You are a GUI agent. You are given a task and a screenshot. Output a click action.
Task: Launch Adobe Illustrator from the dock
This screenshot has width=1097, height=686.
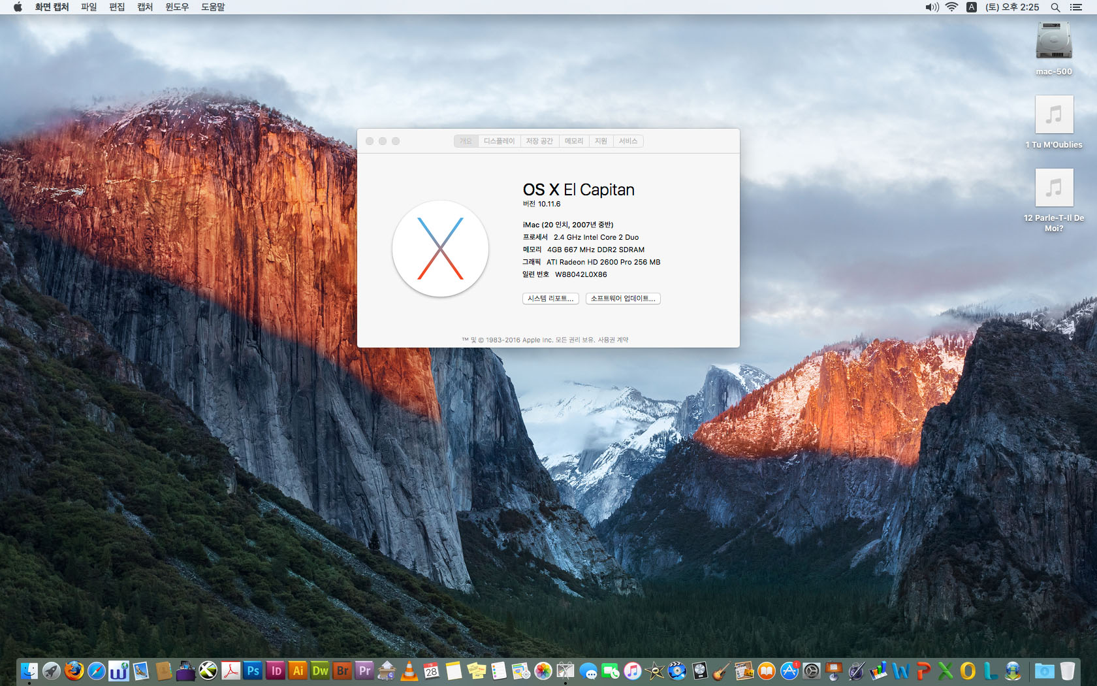pyautogui.click(x=298, y=671)
